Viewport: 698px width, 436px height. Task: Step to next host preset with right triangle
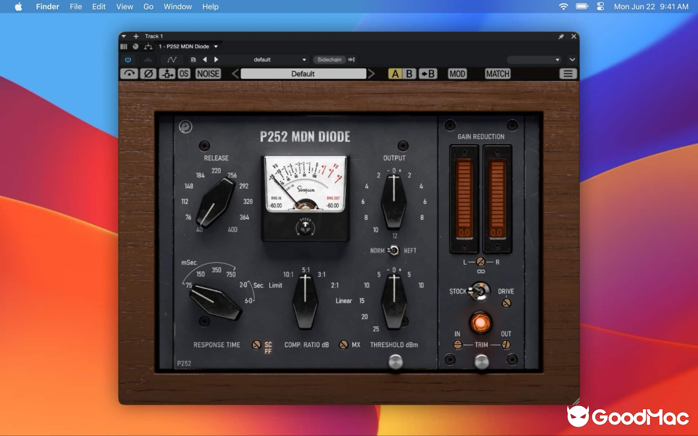point(216,59)
